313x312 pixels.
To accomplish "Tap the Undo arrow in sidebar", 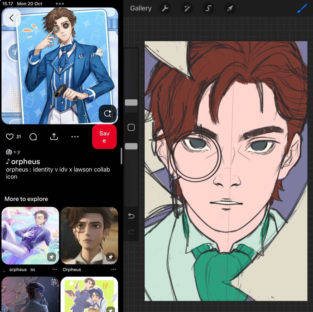I will (x=131, y=216).
